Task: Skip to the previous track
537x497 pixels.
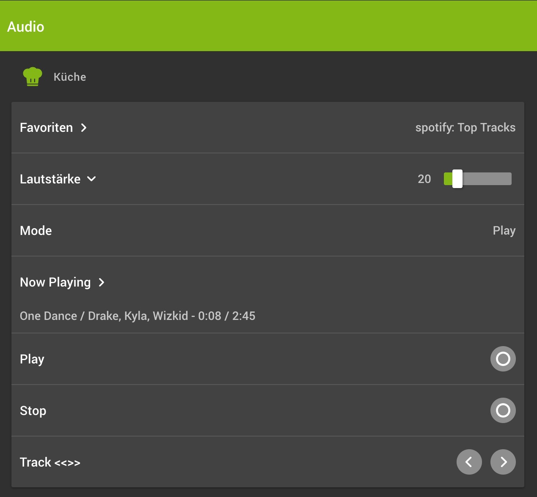Action: (469, 462)
